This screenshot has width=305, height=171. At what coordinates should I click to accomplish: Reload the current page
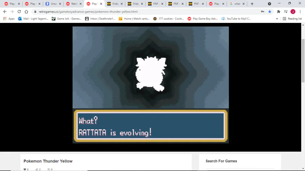coord(19,11)
